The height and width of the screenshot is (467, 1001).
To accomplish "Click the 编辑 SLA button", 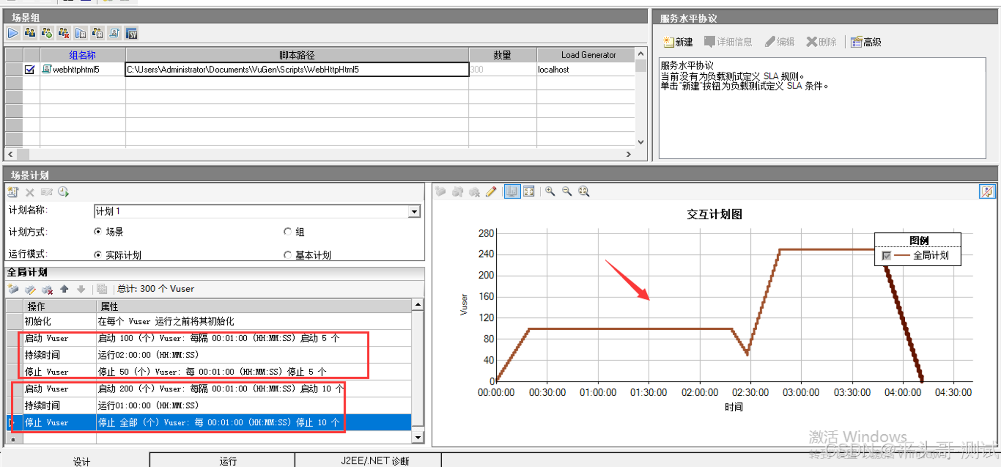I will tap(780, 42).
